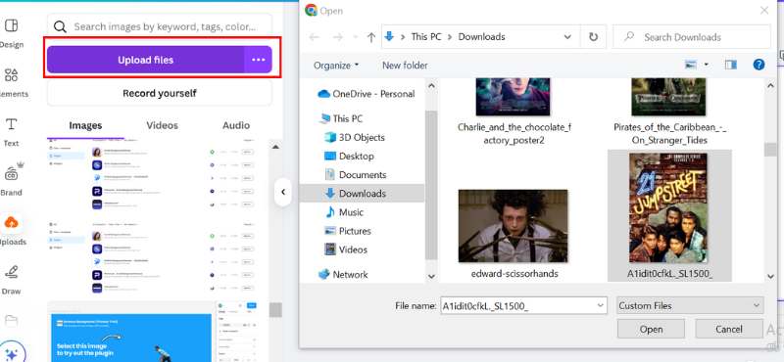Click Canva uploads panel scroll up arrow

(275, 147)
